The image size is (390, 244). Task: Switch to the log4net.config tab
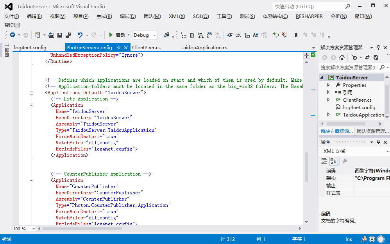pos(30,48)
